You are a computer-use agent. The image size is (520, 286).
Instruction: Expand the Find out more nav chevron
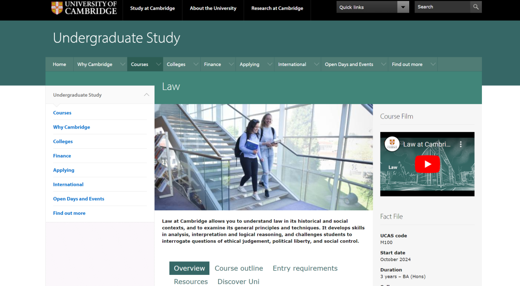433,65
